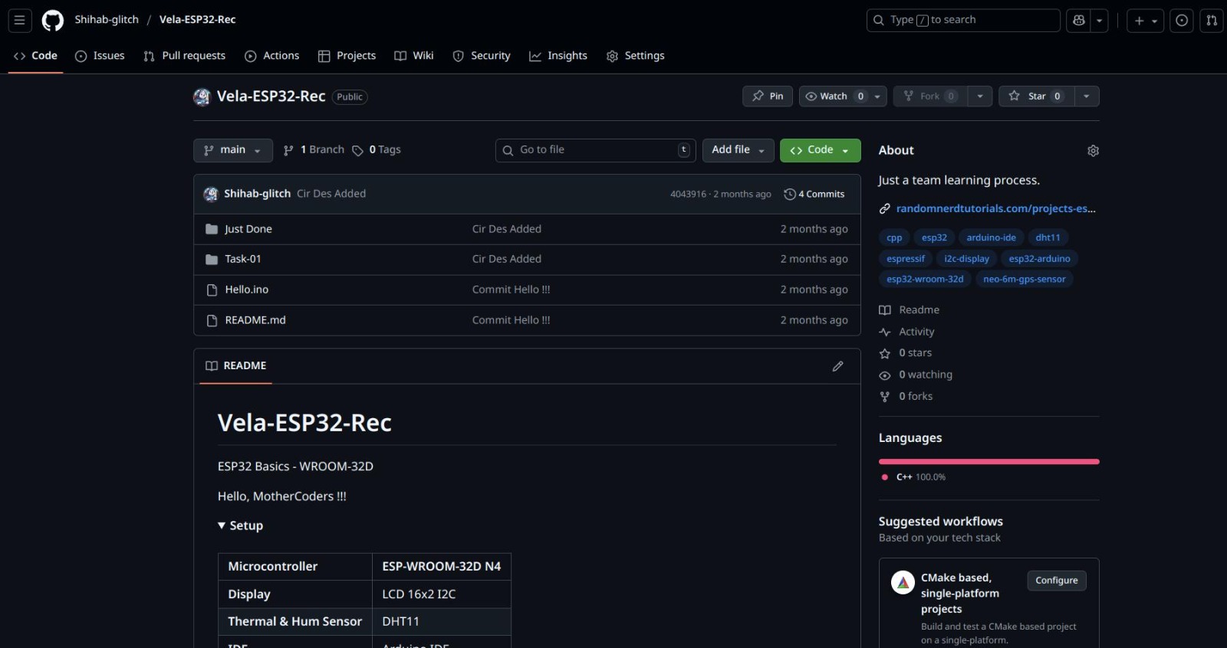Open the Projects tab
The width and height of the screenshot is (1227, 648).
coord(347,56)
